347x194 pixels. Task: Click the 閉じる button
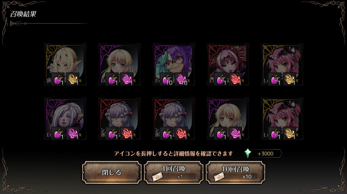(x=112, y=173)
